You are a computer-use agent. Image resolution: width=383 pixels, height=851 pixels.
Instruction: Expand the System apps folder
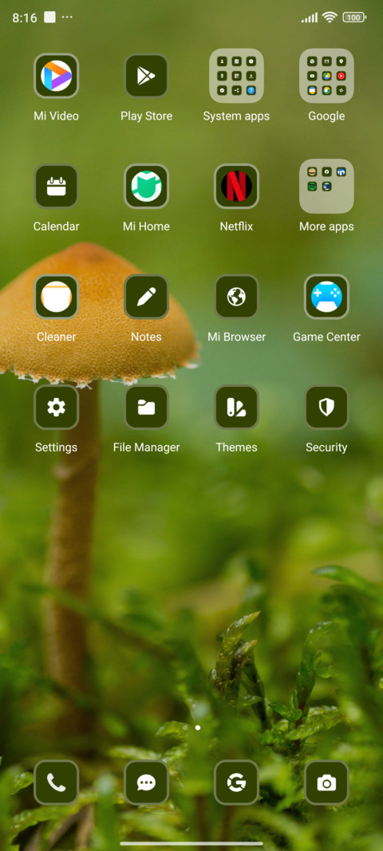(x=236, y=76)
